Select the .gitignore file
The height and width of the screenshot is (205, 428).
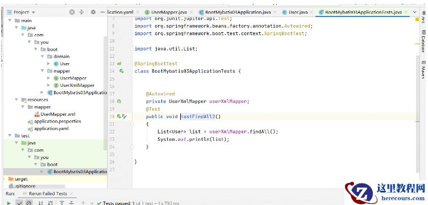(x=22, y=186)
